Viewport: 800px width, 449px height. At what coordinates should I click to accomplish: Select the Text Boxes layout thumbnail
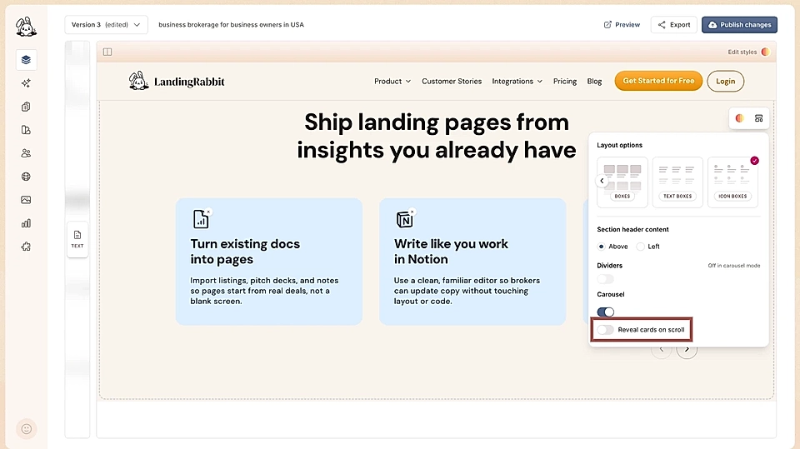click(677, 182)
